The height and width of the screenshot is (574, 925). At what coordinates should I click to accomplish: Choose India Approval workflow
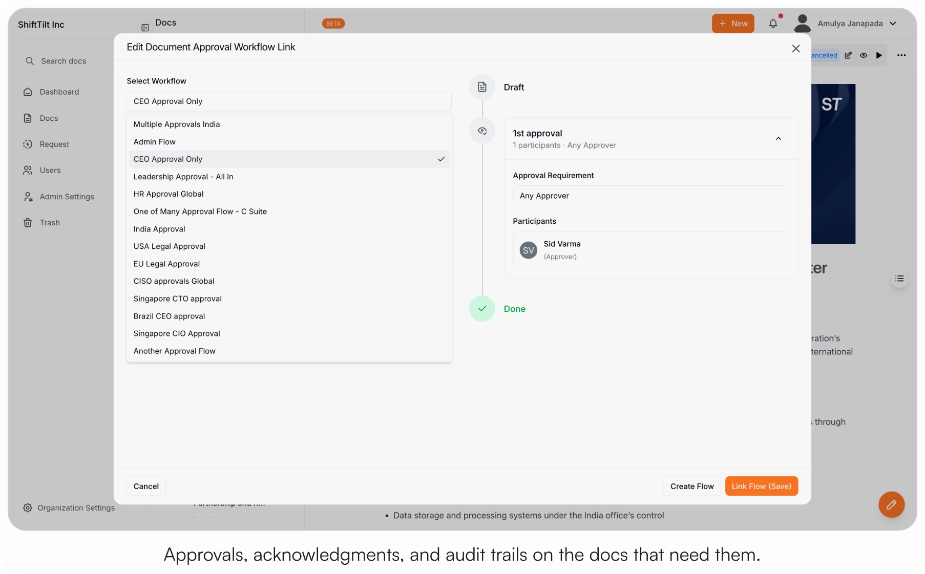click(289, 229)
